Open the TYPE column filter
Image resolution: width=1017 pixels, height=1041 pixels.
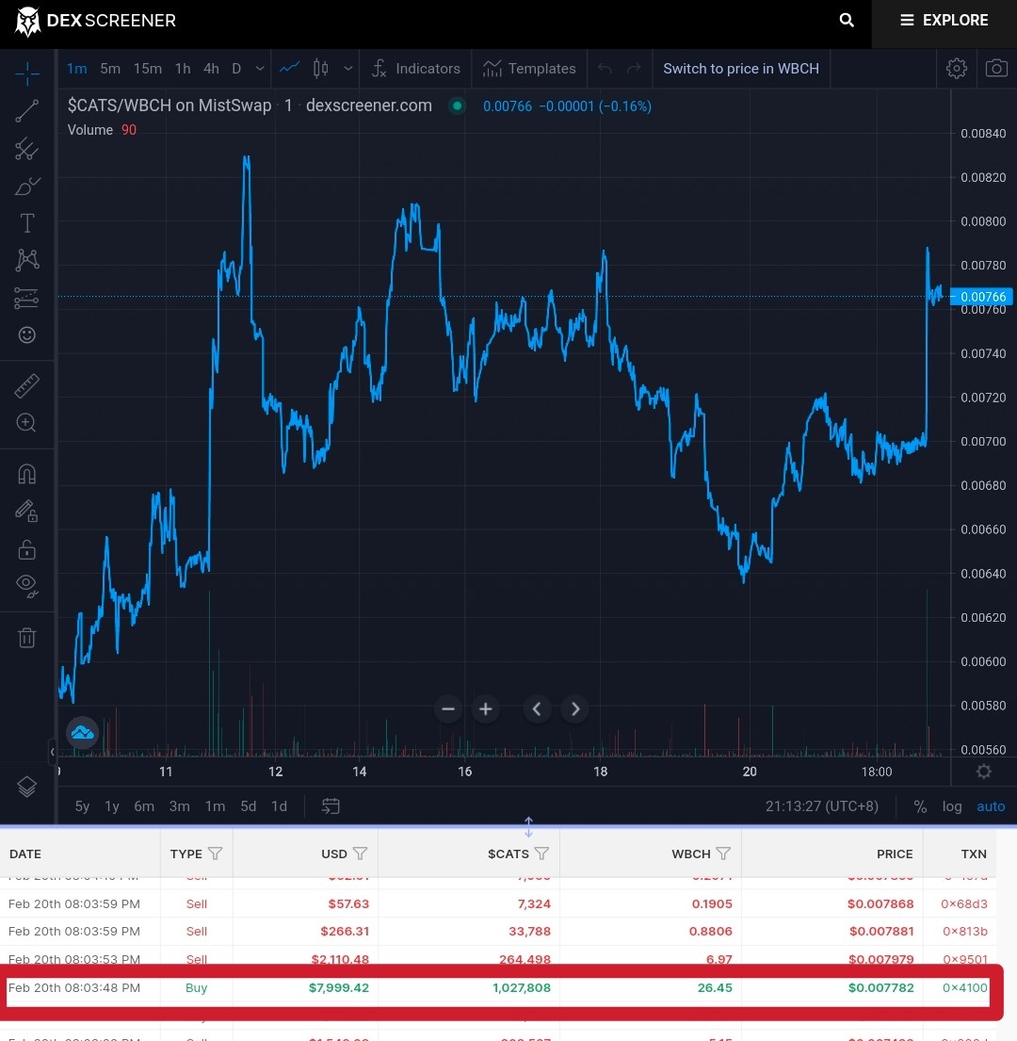coord(215,854)
